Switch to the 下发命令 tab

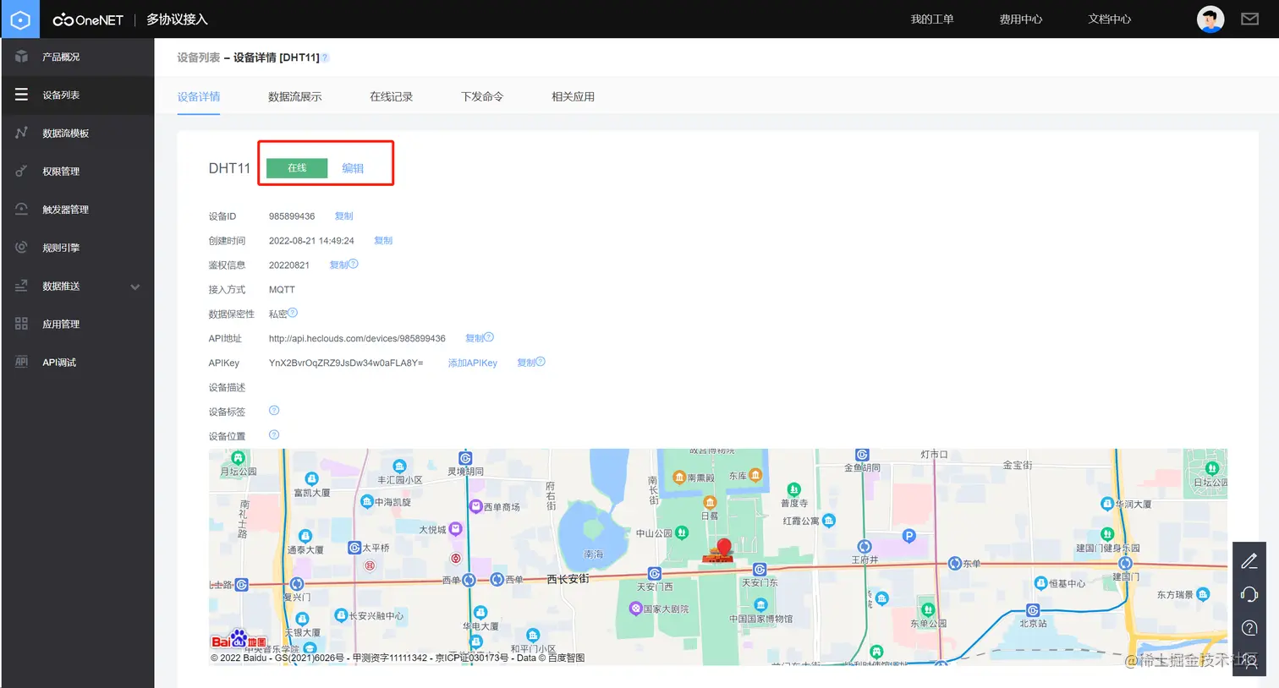(x=482, y=96)
